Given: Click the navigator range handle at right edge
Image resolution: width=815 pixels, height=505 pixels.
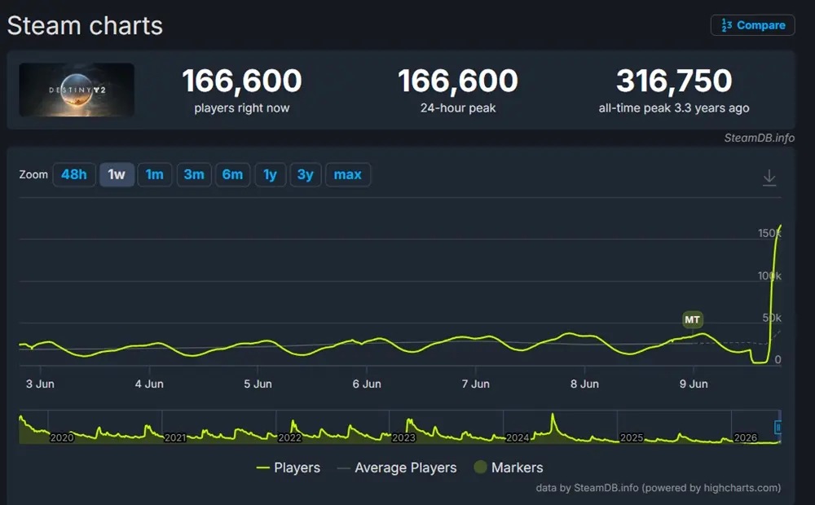Looking at the screenshot, I should point(778,427).
